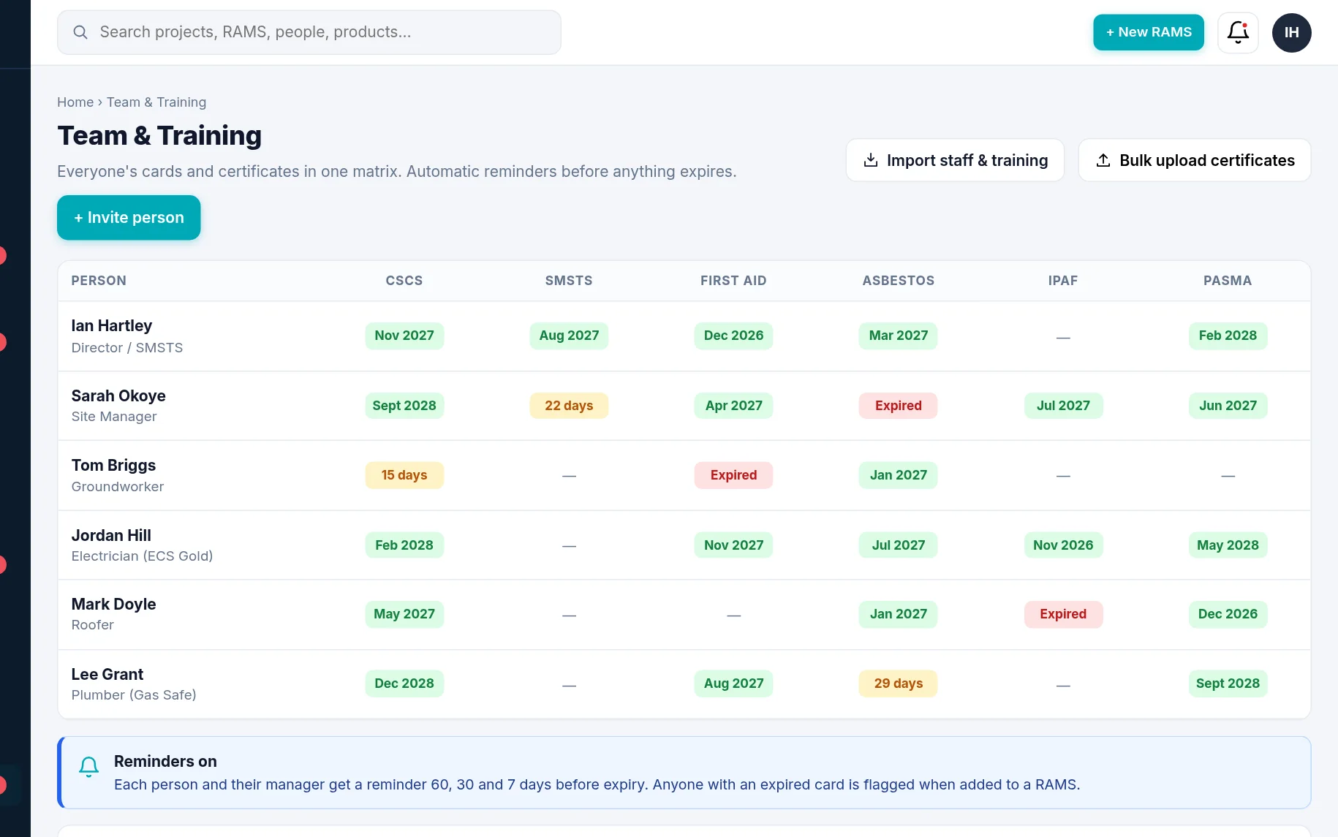Click the CSCS column header
The image size is (1338, 837).
404,281
